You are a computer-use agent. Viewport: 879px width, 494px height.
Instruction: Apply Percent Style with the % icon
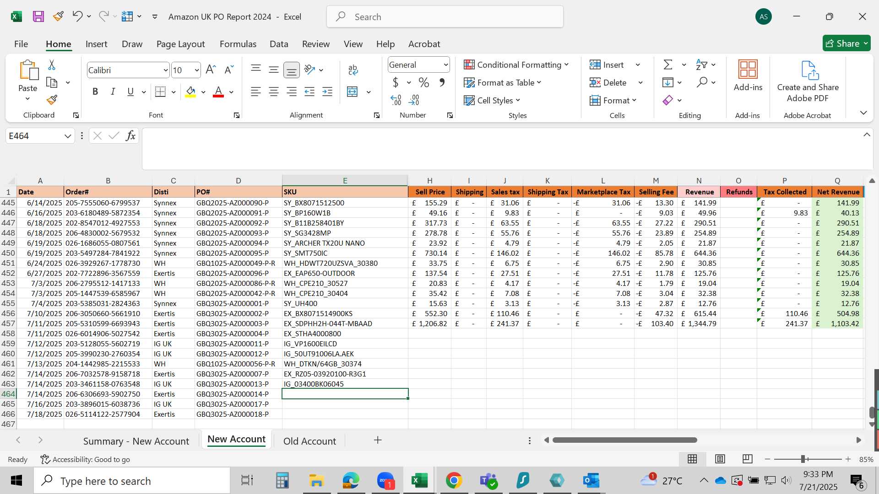point(424,83)
